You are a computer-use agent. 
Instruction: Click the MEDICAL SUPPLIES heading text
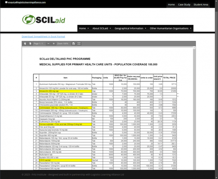point(98,65)
